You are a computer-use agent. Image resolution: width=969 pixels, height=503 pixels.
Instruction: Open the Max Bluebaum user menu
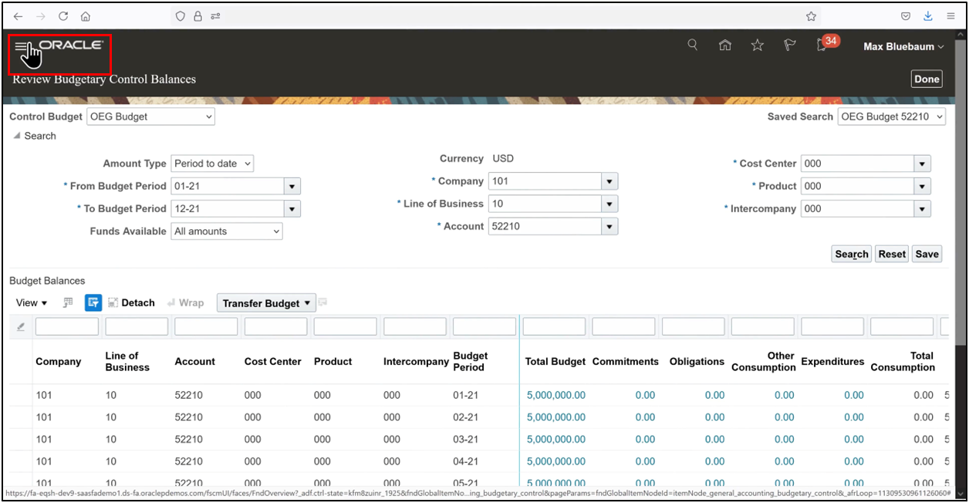(903, 46)
